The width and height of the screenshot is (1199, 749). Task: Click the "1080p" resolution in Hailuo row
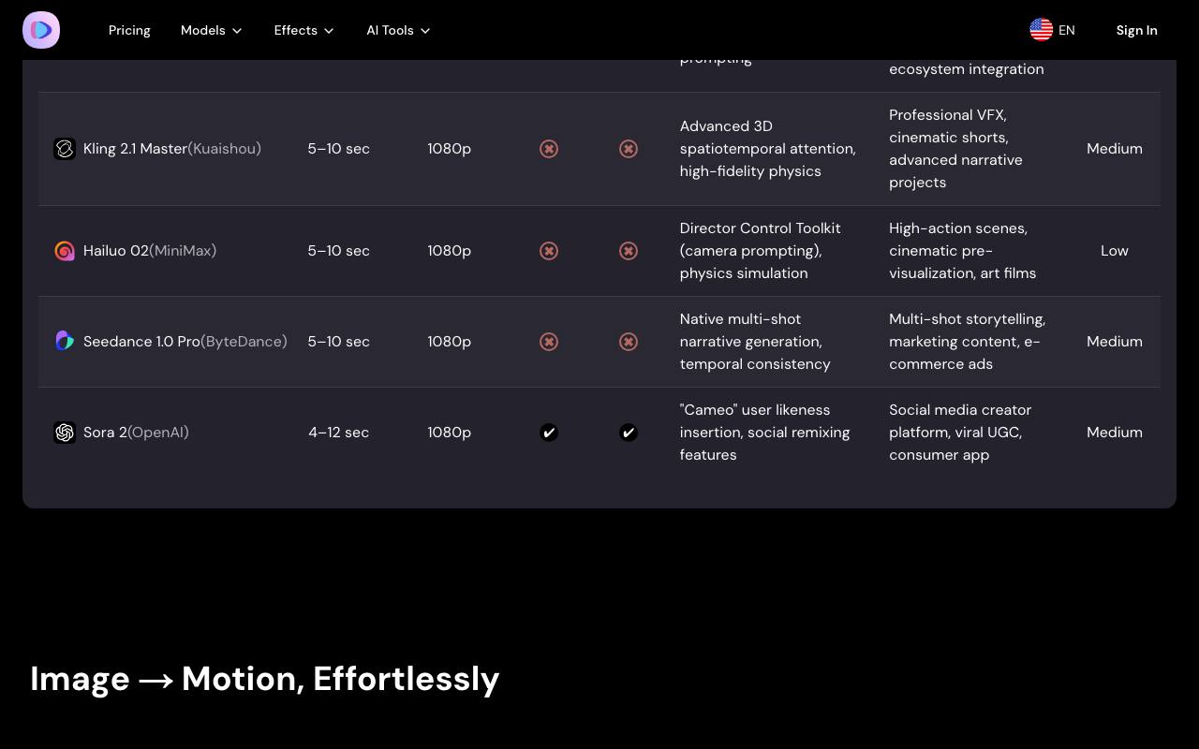click(450, 251)
